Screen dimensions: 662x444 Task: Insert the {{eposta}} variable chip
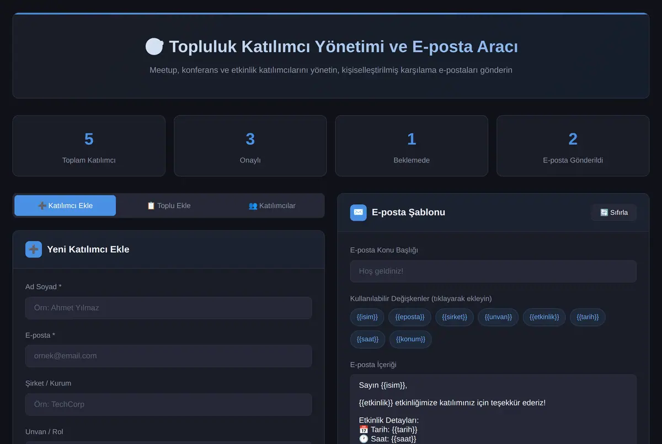410,317
